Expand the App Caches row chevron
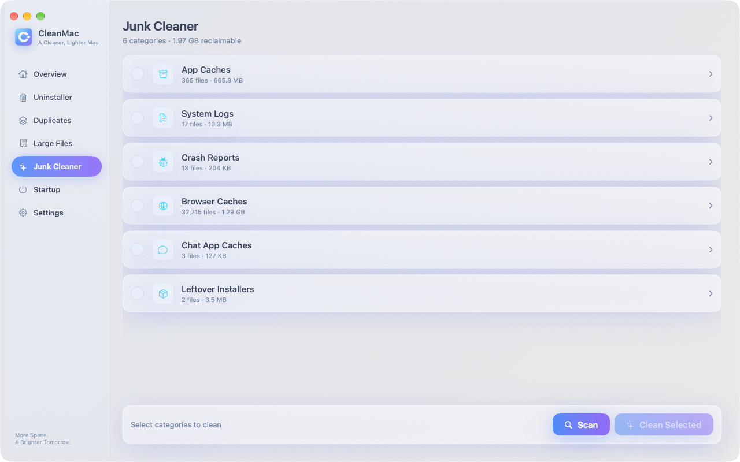This screenshot has height=462, width=740. [711, 74]
